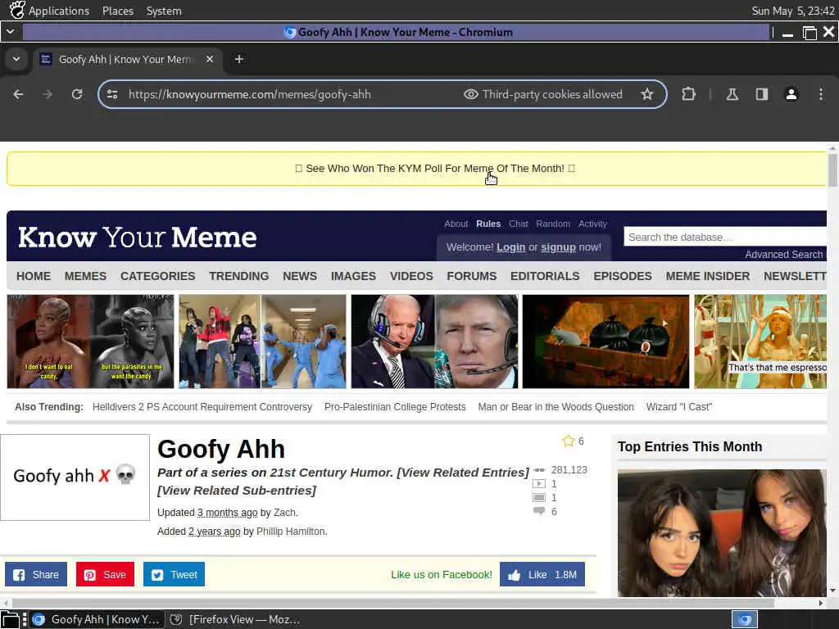Select MEMES in site navigation

pos(85,276)
